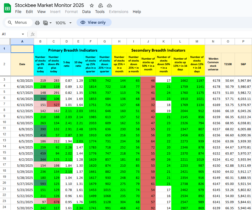252x210 pixels.
Task: Click the red cell showing 72
Action: [148, 147]
